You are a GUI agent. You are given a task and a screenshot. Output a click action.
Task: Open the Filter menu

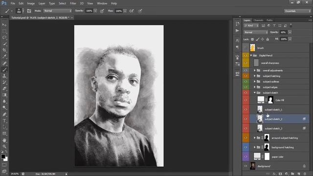click(73, 3)
